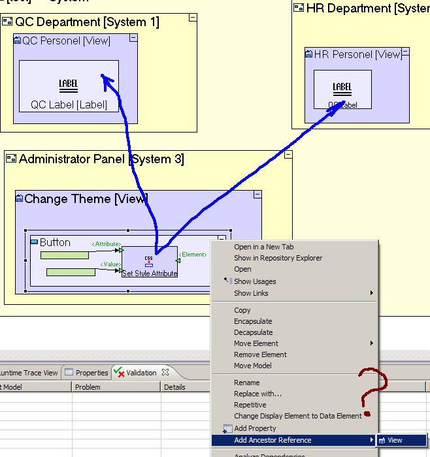Collapse the QC Department system box
The height and width of the screenshot is (457, 430).
coord(191,18)
